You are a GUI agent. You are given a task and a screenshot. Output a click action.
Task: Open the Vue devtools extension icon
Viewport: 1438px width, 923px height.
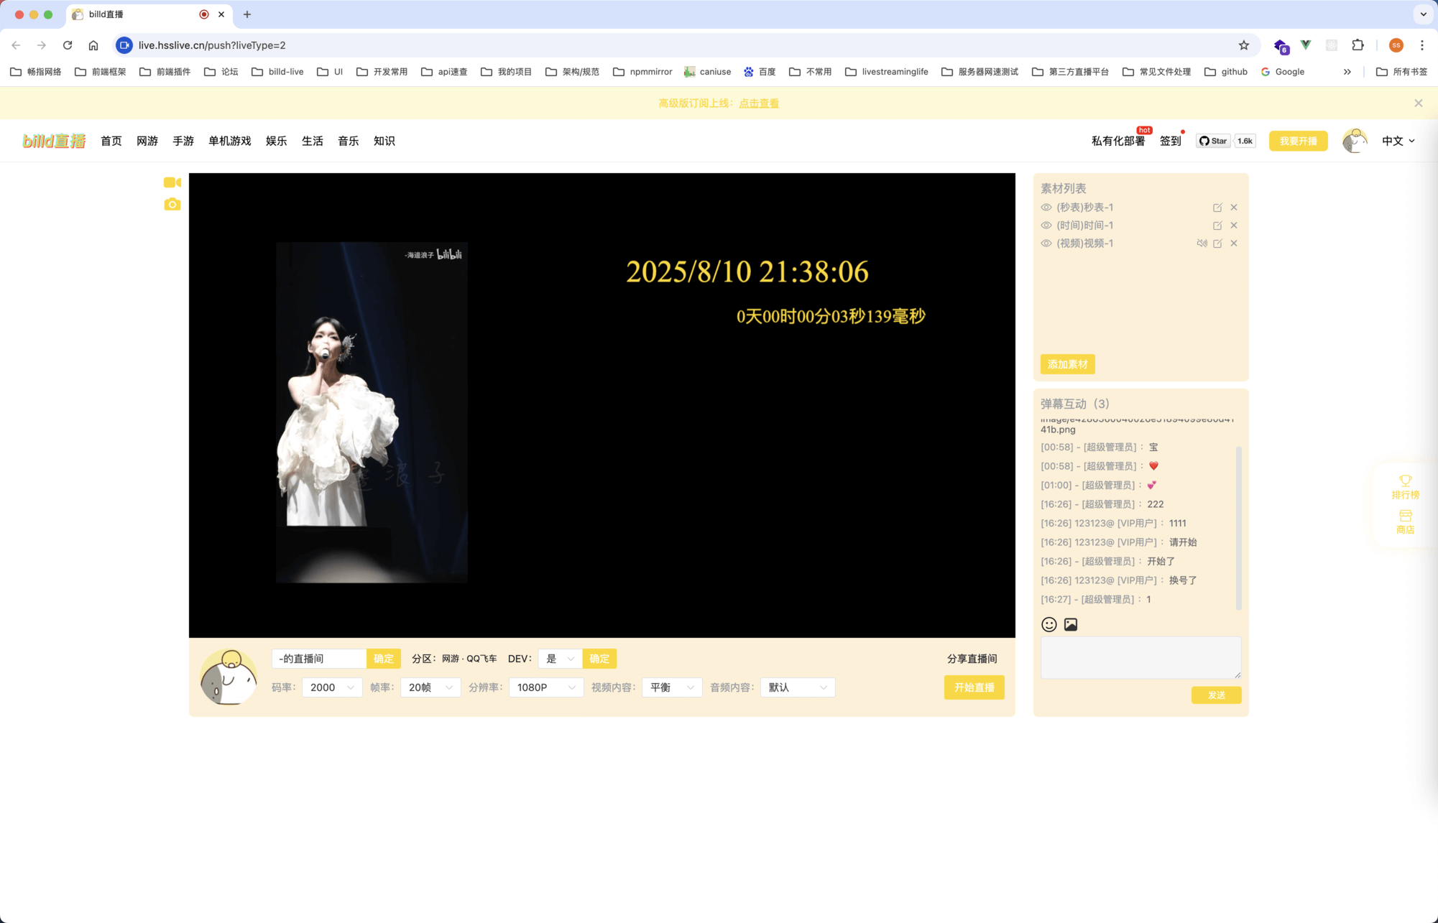pyautogui.click(x=1306, y=45)
